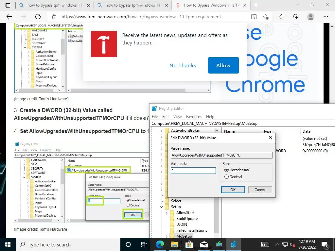Switch to Microsoft Edge on taskbar
Viewport: 335px width, 251px height.
160,244
